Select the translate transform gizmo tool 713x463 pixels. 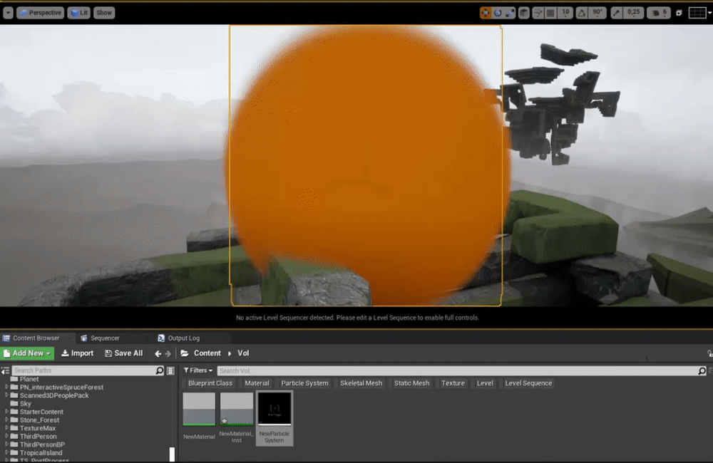point(486,13)
